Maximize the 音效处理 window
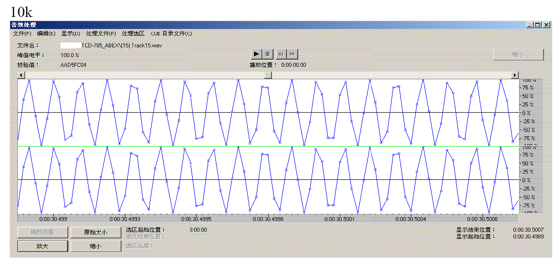The image size is (558, 264). click(538, 25)
